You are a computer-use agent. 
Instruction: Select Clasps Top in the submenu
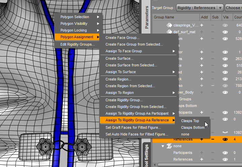coord(190,121)
